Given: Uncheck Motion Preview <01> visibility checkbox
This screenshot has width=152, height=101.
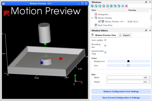Looking at the screenshot, I should pos(99,21).
